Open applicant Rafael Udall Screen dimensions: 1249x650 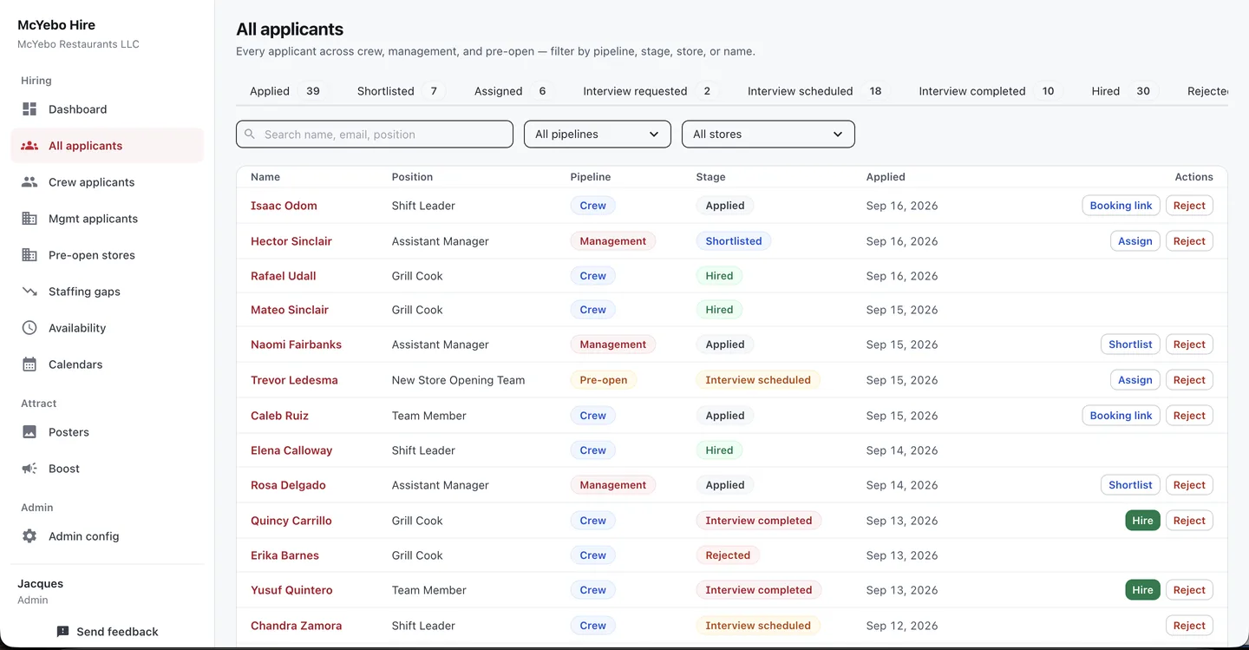point(283,276)
